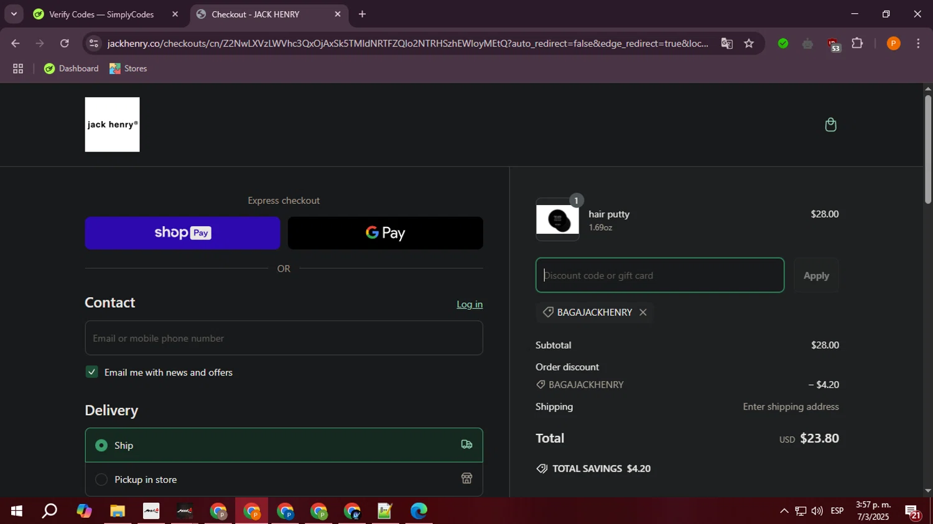Image resolution: width=933 pixels, height=524 pixels.
Task: Click the Apply discount button
Action: click(x=816, y=275)
